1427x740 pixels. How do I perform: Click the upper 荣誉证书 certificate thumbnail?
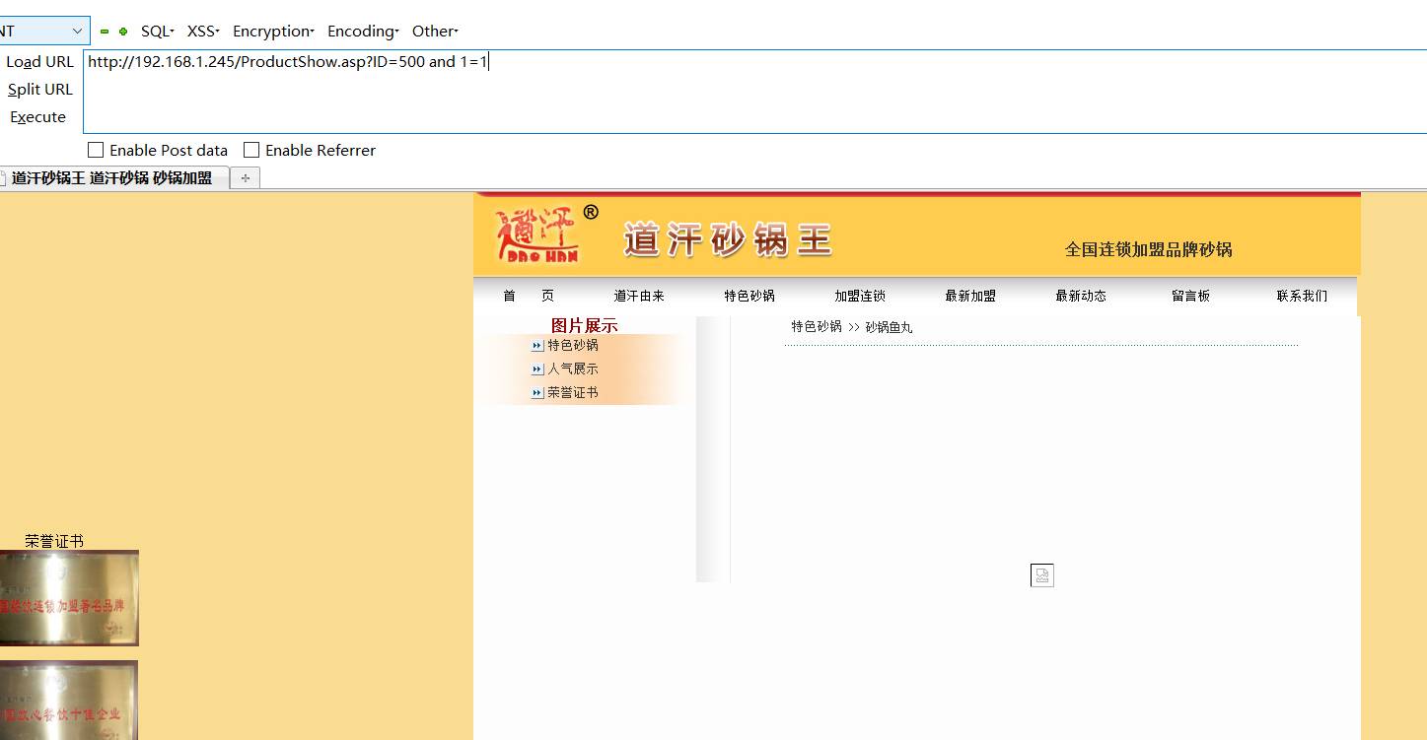69,598
